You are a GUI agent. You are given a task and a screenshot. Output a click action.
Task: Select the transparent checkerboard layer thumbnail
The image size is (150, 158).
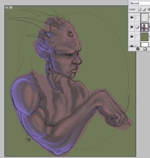tap(145, 18)
